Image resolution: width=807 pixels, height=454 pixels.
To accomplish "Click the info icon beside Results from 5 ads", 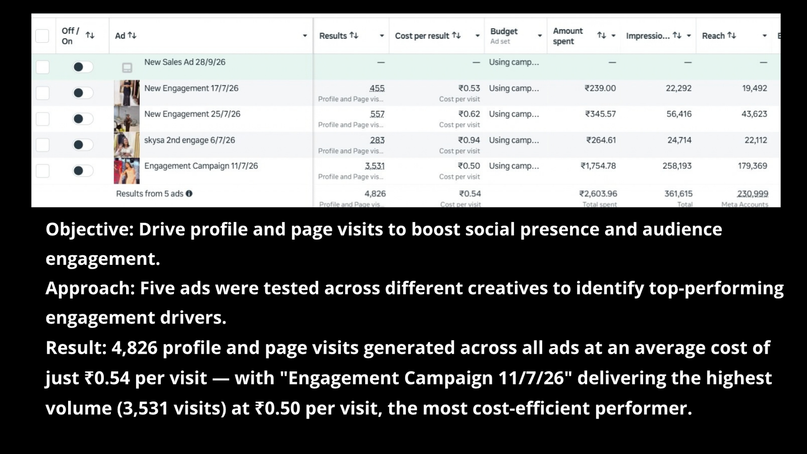I will tap(189, 193).
